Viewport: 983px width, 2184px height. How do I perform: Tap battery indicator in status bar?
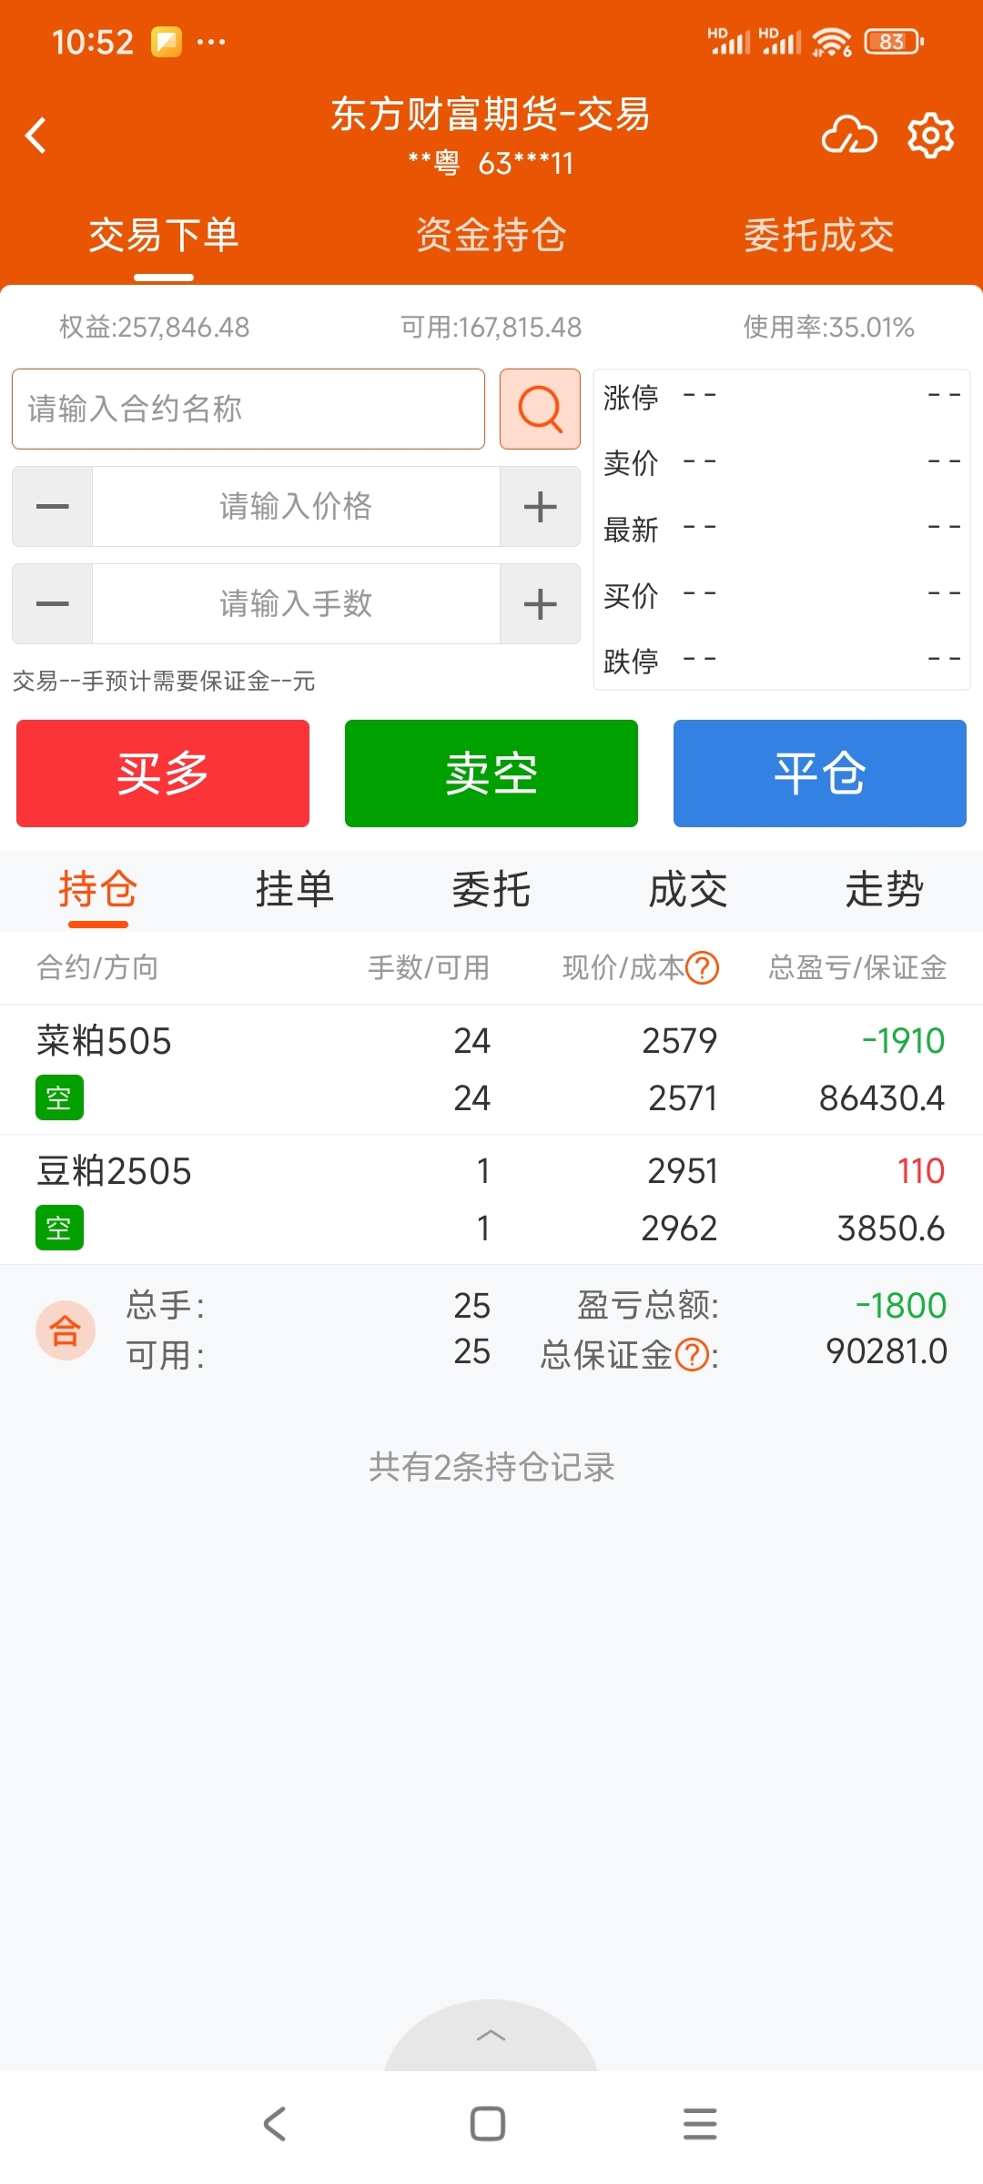894,42
